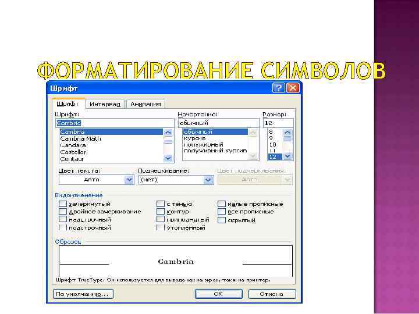
Task: Click the Размер size input field
Action: 278,123
